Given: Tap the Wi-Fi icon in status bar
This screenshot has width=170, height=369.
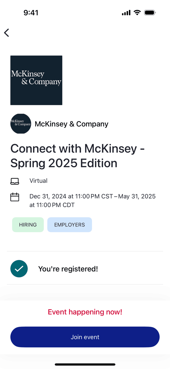Looking at the screenshot, I should click(x=137, y=13).
